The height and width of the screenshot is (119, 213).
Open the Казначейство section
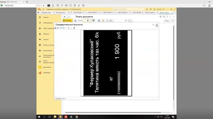[48, 51]
